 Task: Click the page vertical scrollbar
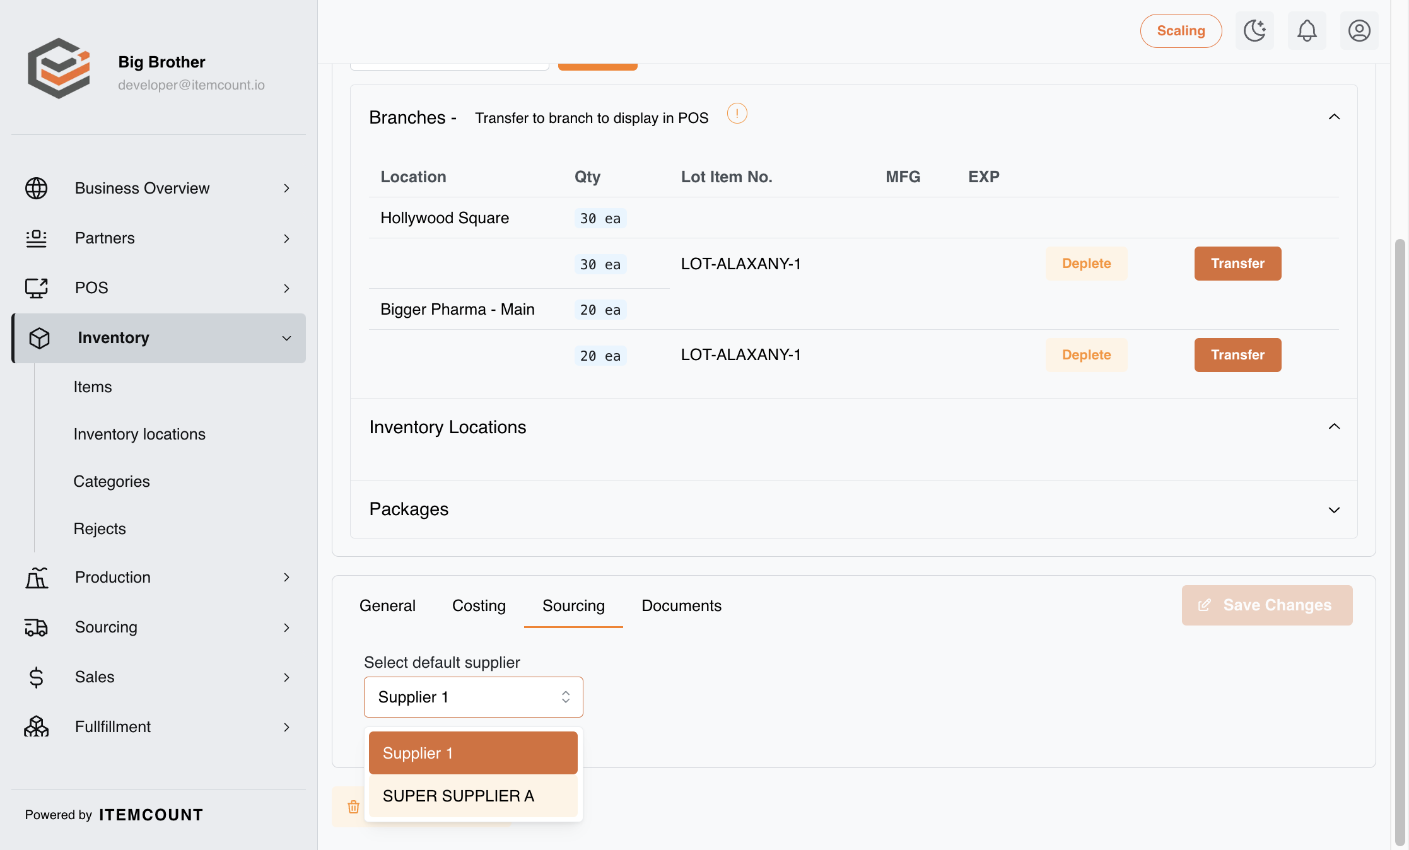point(1400,542)
